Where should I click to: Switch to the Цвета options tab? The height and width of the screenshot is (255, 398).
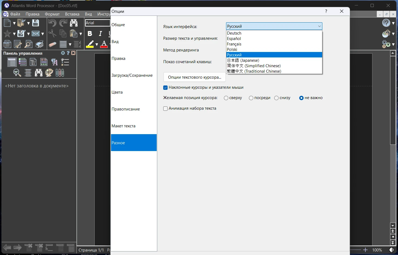117,92
